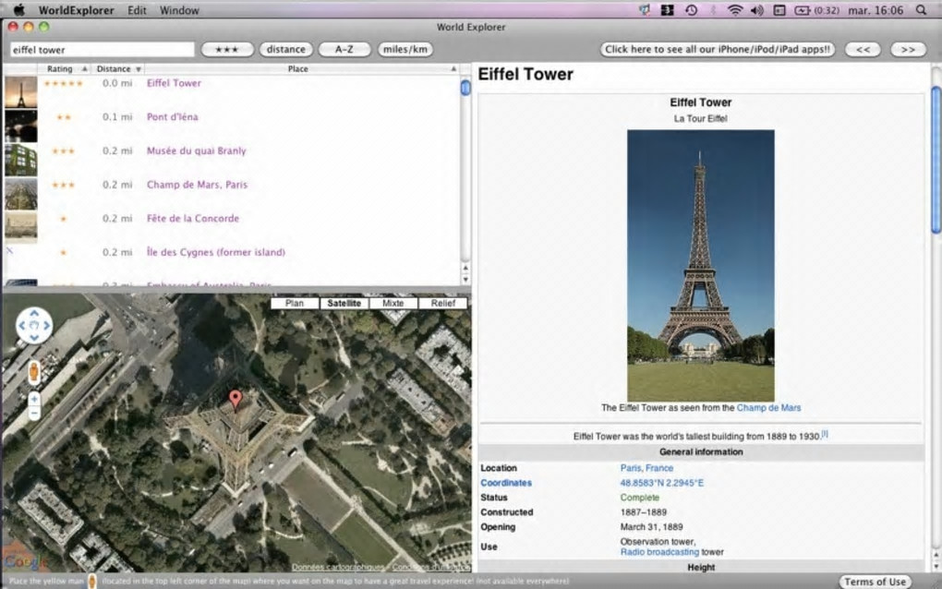Screen dimensions: 942x589
Task: Switch map to Relief view
Action: (442, 303)
